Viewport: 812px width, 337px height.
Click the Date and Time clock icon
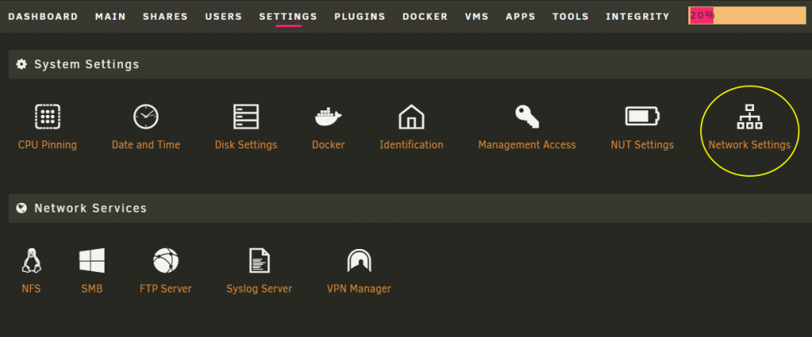tap(146, 117)
